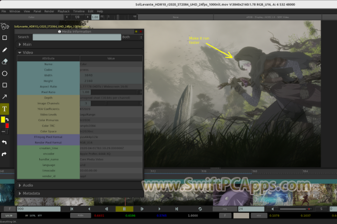This screenshot has width=337, height=224.
Task: Pick the red background color swatch
Action: pyautogui.click(x=7, y=126)
